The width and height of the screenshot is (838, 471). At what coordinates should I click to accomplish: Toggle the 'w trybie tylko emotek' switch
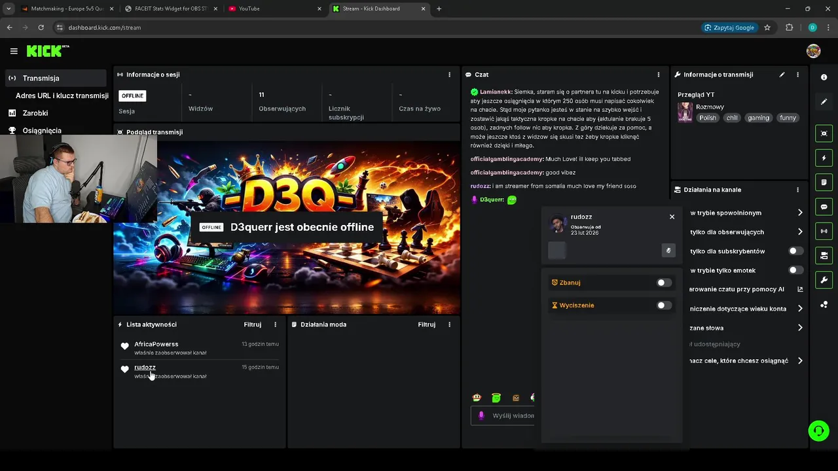coord(795,270)
